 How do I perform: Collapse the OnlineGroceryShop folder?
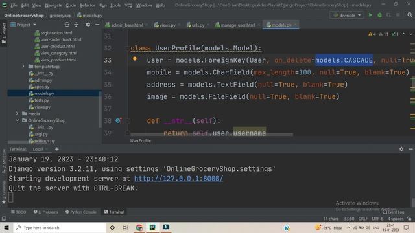click(x=18, y=120)
